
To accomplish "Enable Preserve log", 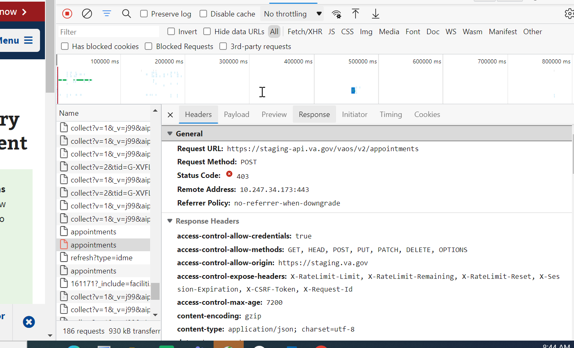I will point(143,14).
